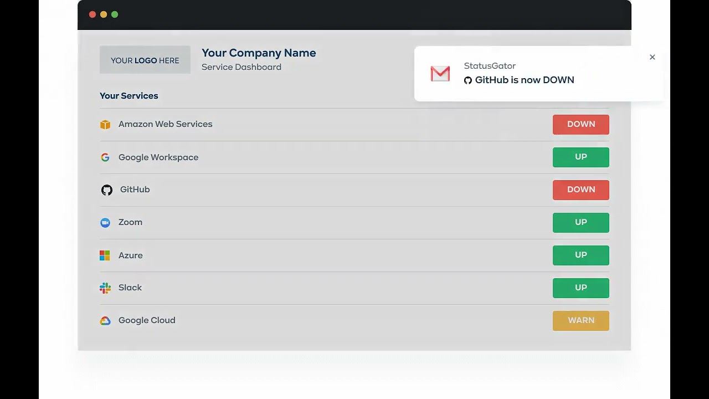709x399 pixels.
Task: Dismiss the StatusGator notification
Action: (653, 57)
